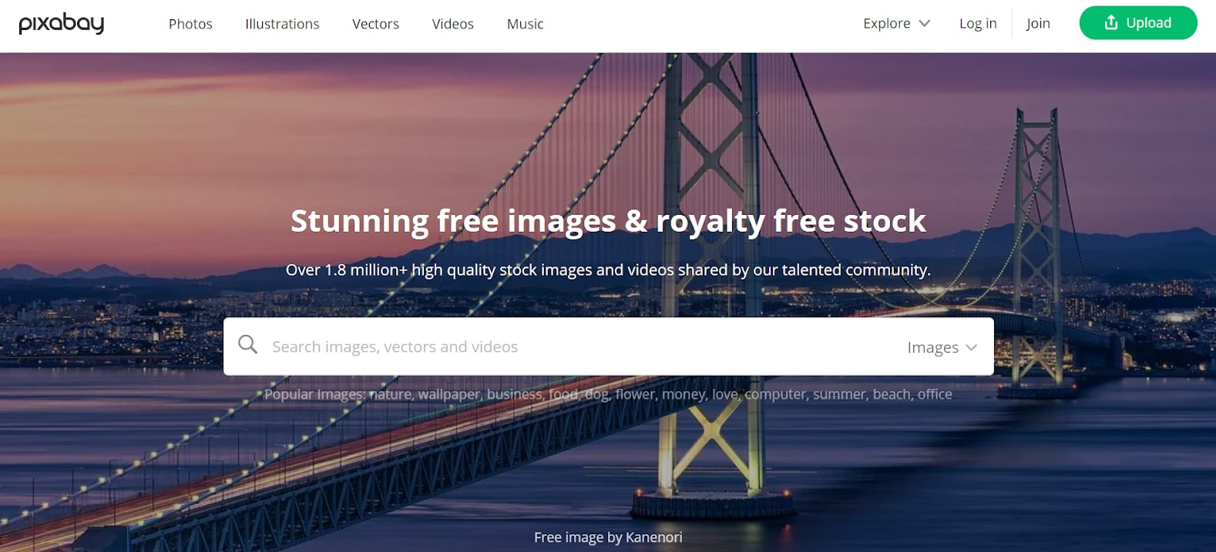
Task: Select the office popular tag
Action: coord(935,394)
